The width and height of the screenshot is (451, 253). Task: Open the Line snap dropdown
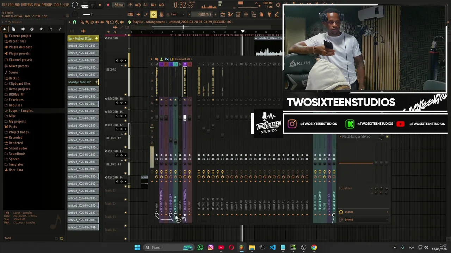tap(177, 14)
